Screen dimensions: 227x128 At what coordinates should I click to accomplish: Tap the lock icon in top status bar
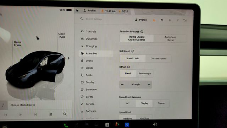click(77, 10)
